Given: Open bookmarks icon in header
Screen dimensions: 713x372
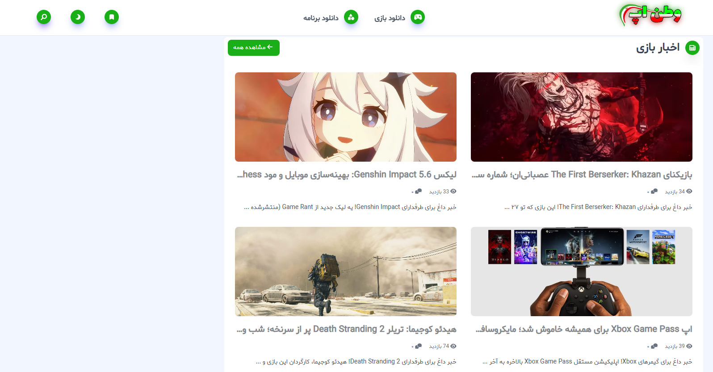Looking at the screenshot, I should (112, 17).
